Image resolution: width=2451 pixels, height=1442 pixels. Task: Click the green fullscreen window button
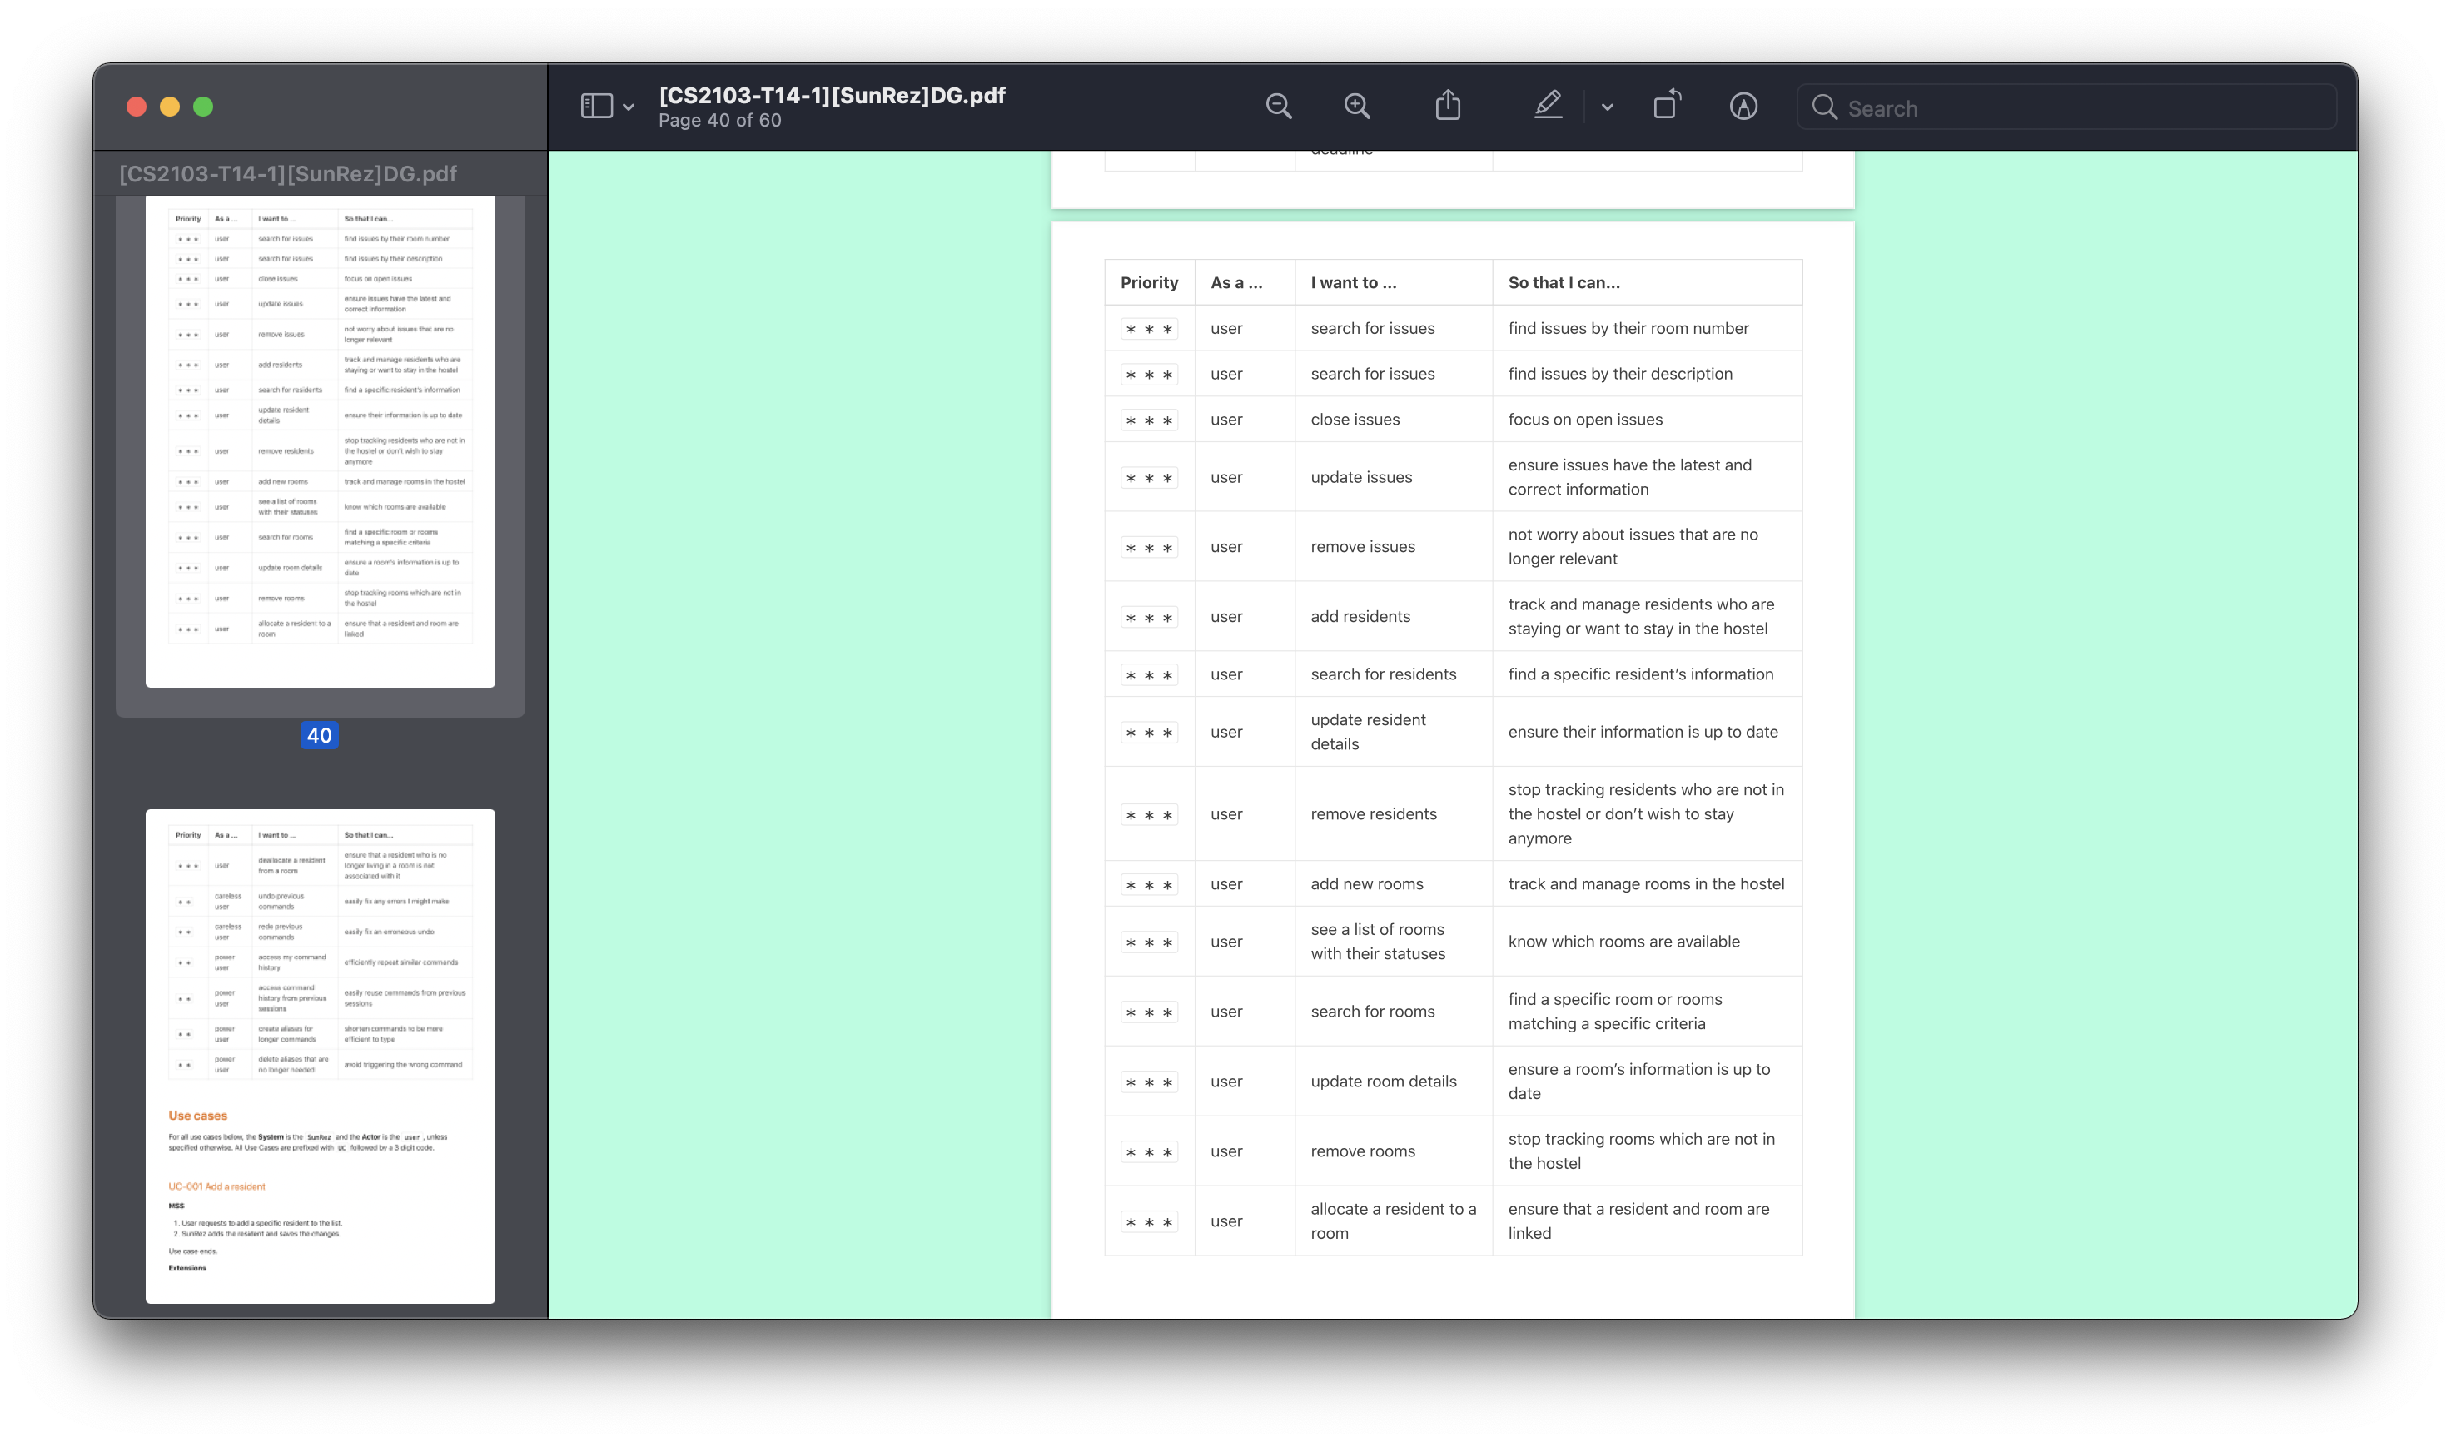(x=203, y=107)
